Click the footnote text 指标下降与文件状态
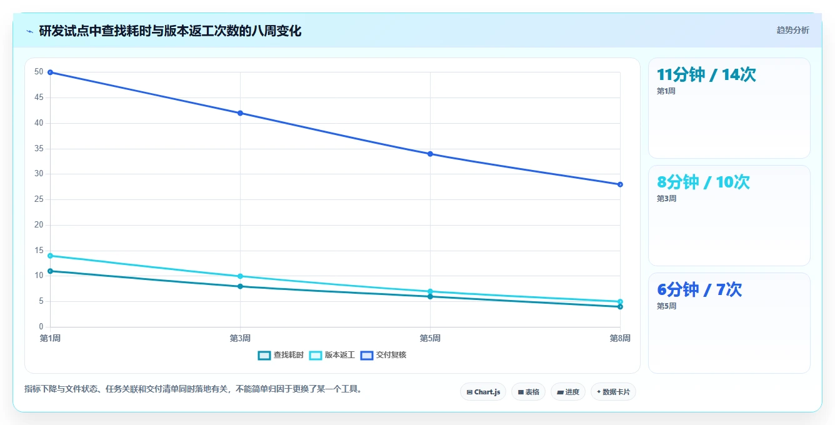The width and height of the screenshot is (835, 425). click(61, 389)
